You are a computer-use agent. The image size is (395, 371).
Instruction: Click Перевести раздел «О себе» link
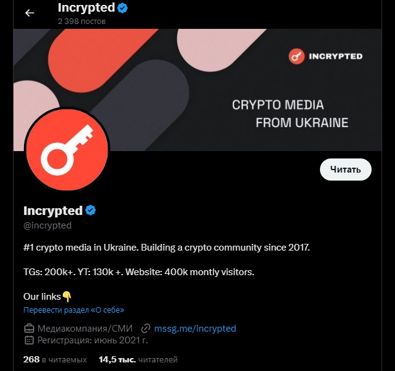click(74, 310)
